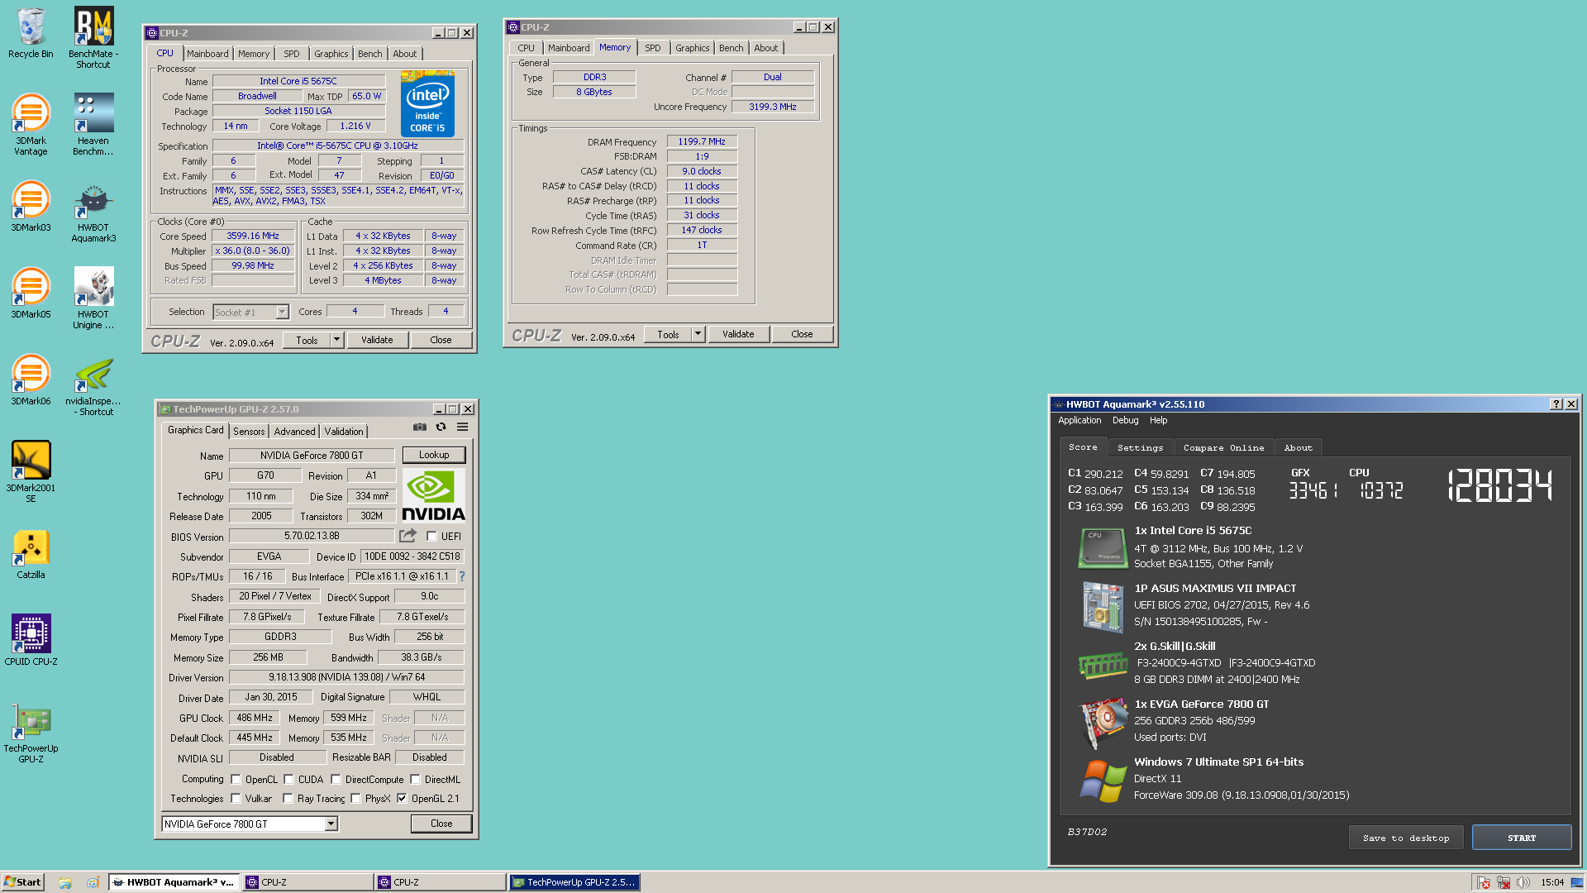This screenshot has width=1587, height=893.
Task: Open the CPUID CPU-Z desktop icon
Action: tap(31, 639)
